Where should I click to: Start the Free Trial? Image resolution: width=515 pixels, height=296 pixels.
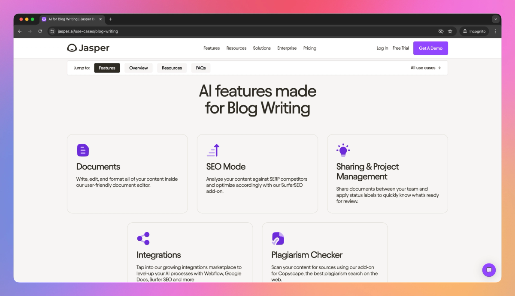(401, 48)
